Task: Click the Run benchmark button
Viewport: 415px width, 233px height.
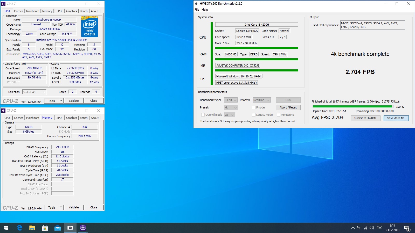Action: tap(288, 100)
